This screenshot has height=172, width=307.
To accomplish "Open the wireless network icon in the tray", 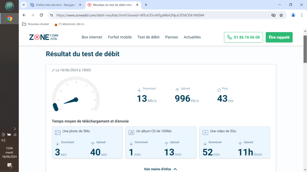I will point(15,135).
